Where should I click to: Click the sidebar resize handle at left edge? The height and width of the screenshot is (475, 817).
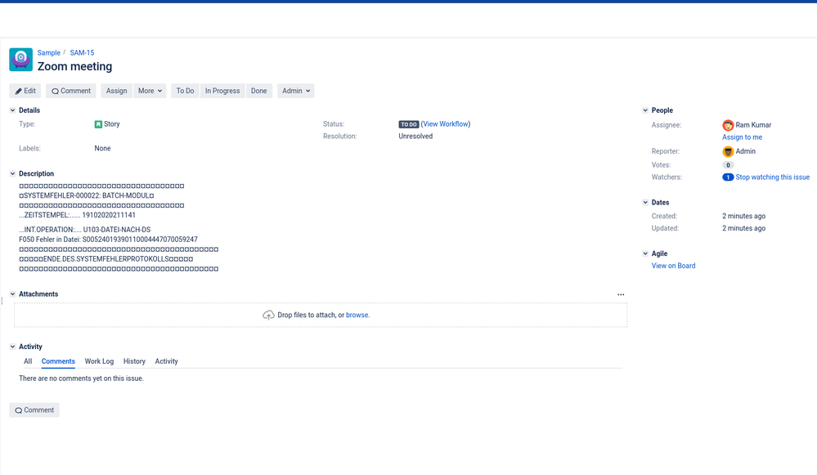coord(2,301)
